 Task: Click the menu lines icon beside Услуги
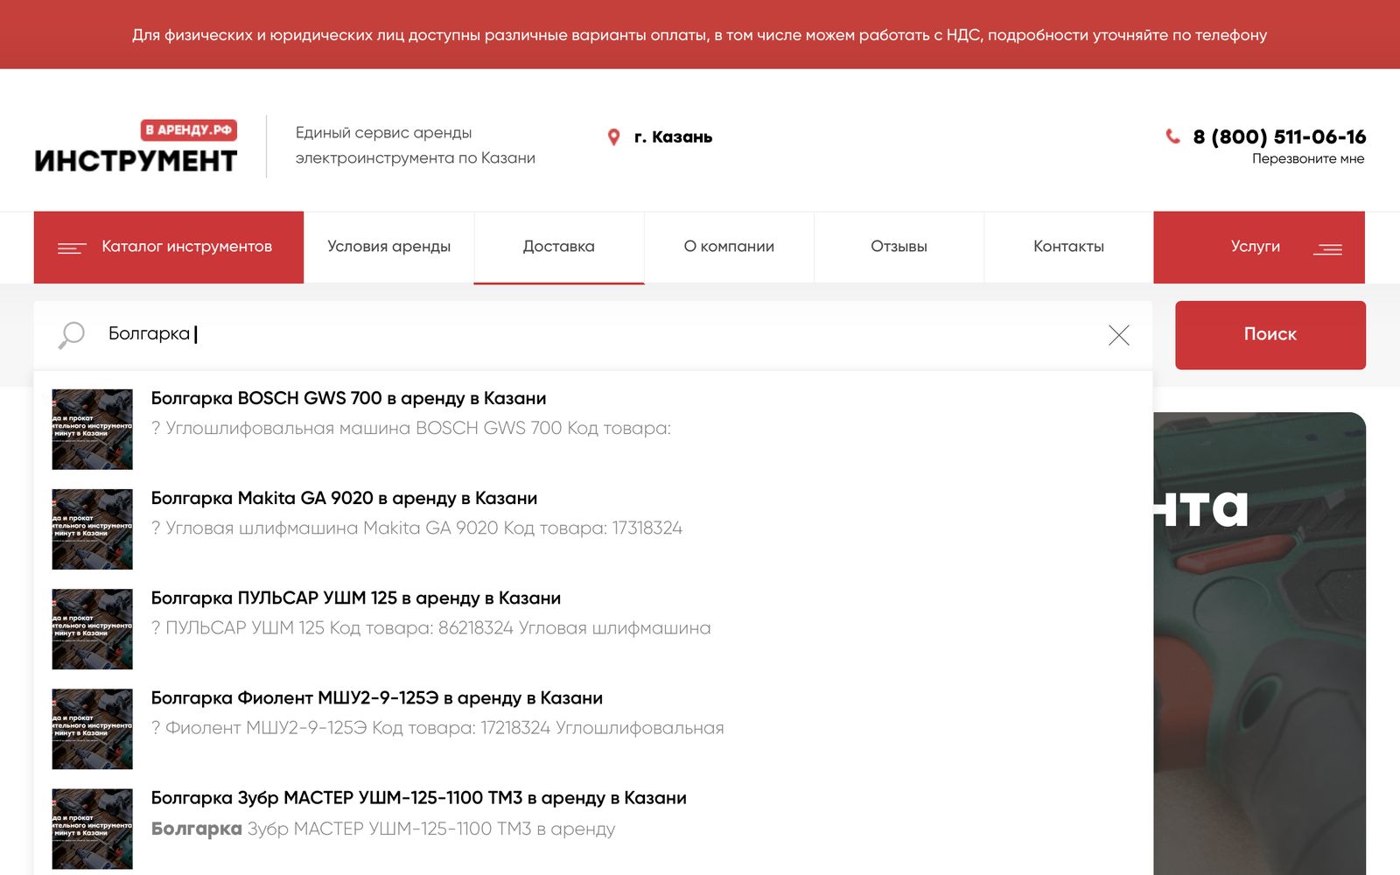point(1327,249)
